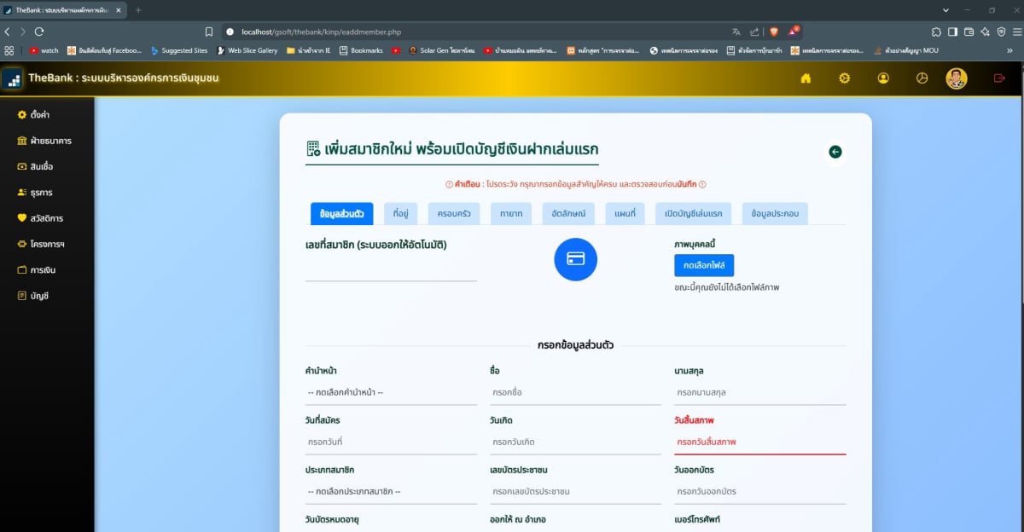1024x532 pixels.
Task: Click the วันที่สมัคร date field
Action: click(x=391, y=442)
